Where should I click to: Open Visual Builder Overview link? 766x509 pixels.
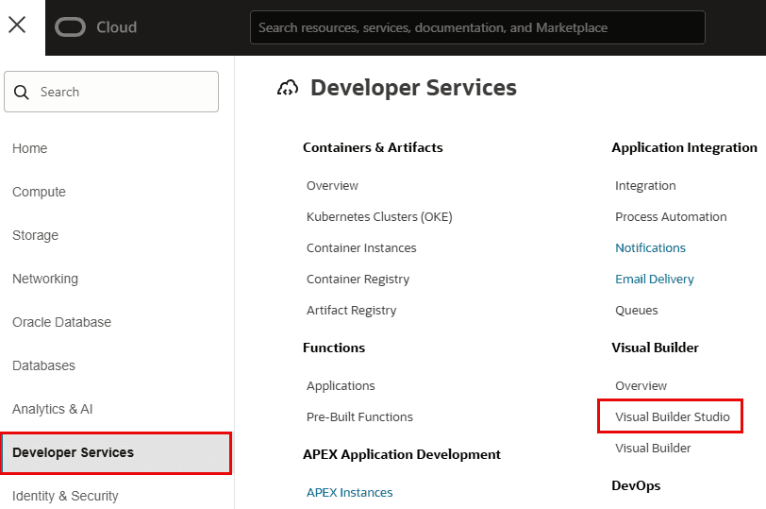click(641, 386)
